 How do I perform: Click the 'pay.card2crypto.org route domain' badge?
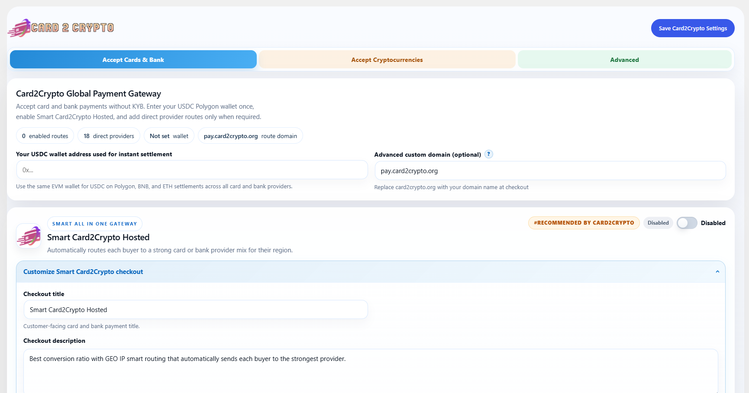(250, 136)
